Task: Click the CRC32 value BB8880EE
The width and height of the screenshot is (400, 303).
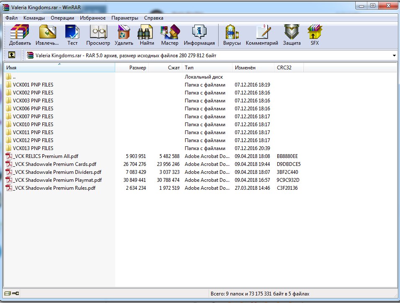Action: click(x=287, y=156)
